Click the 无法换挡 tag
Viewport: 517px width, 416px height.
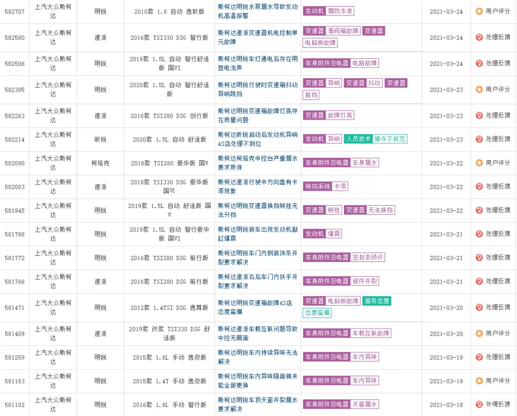(x=381, y=210)
